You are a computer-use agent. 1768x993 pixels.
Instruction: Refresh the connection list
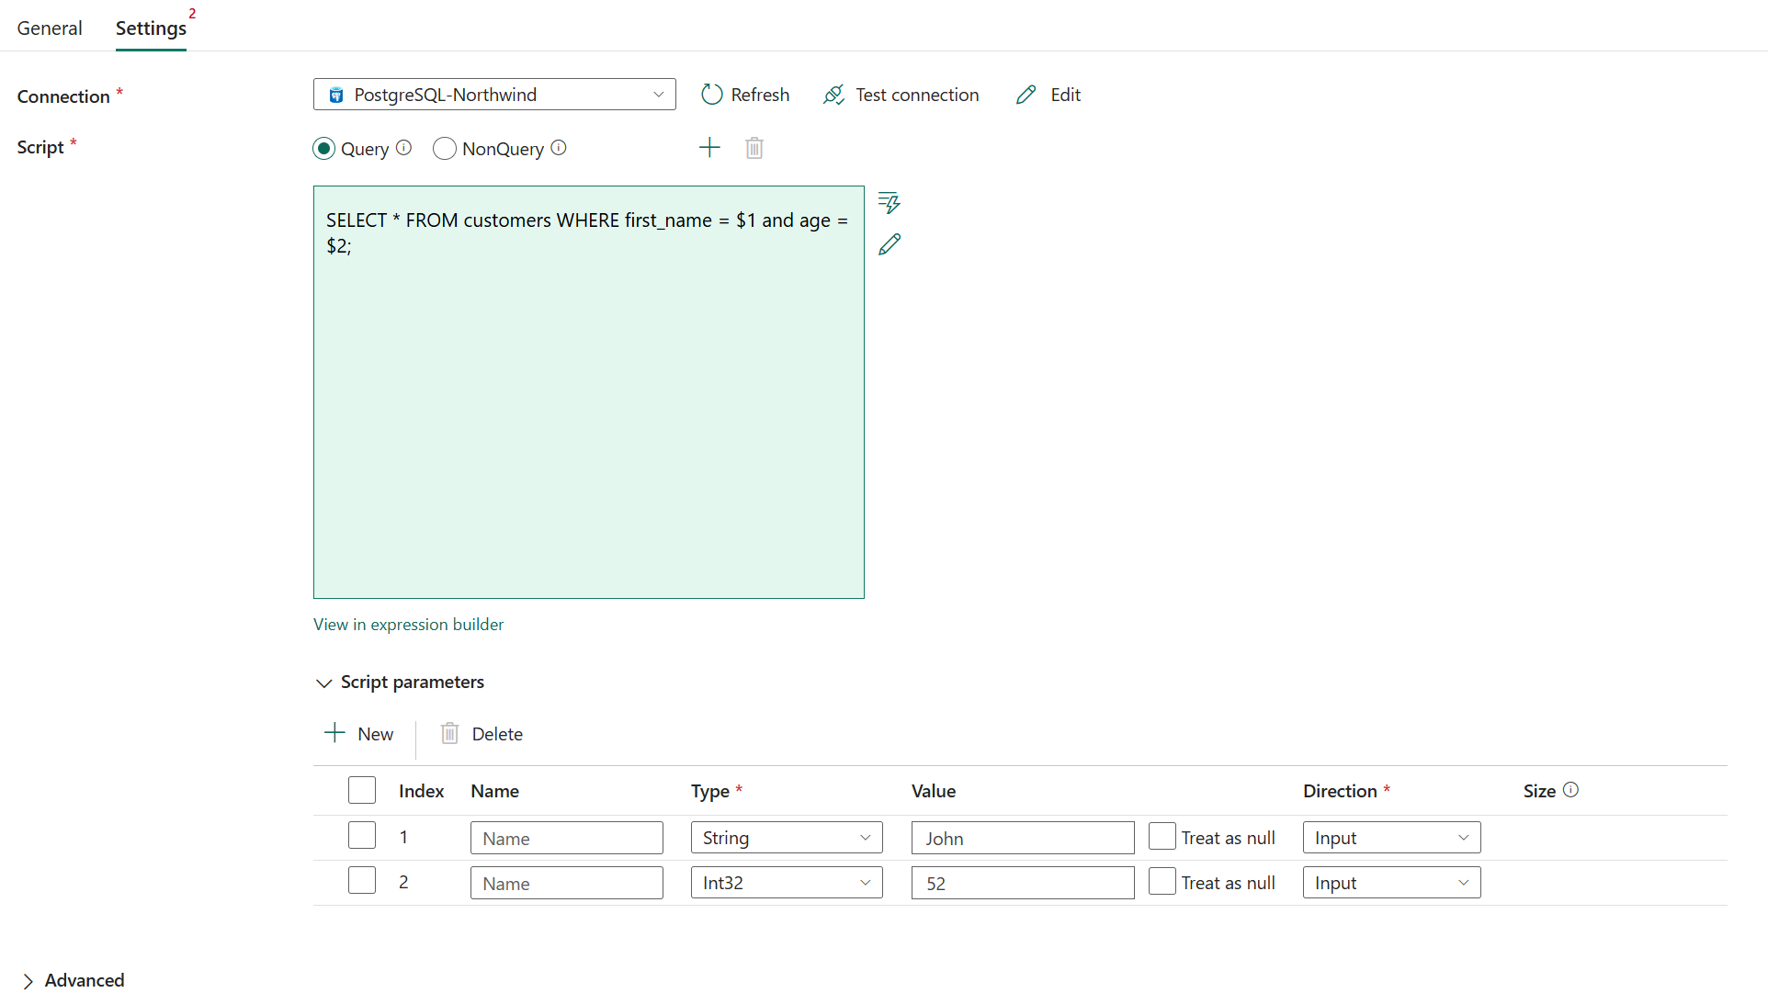coord(744,95)
